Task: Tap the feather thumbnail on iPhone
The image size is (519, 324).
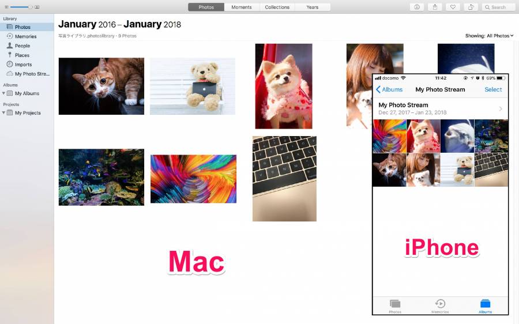Action: [x=457, y=136]
